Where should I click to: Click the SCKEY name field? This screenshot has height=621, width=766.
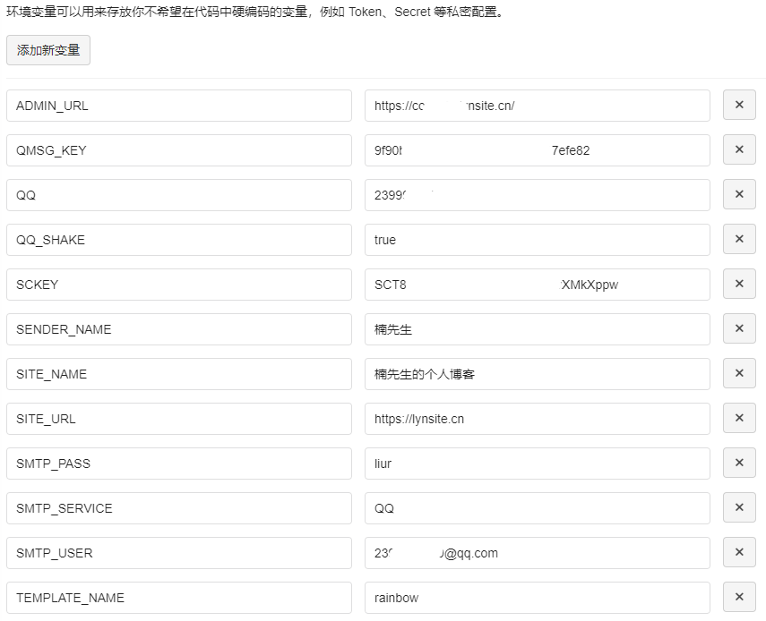178,285
